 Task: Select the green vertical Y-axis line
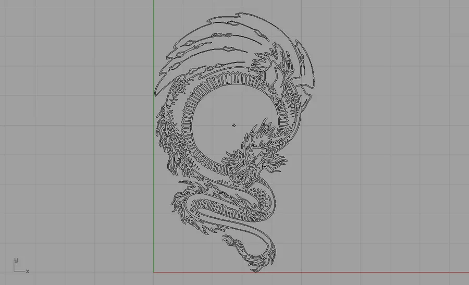tap(154, 136)
